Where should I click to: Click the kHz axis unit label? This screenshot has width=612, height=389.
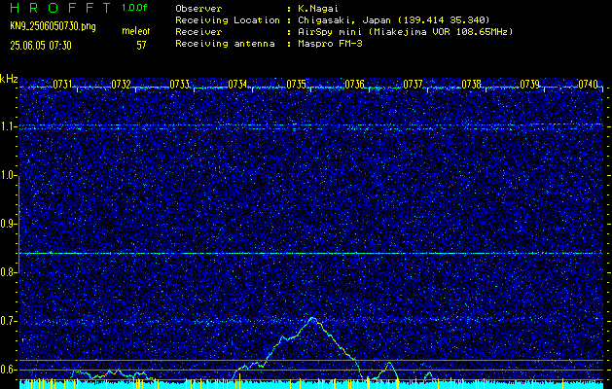pyautogui.click(x=9, y=79)
